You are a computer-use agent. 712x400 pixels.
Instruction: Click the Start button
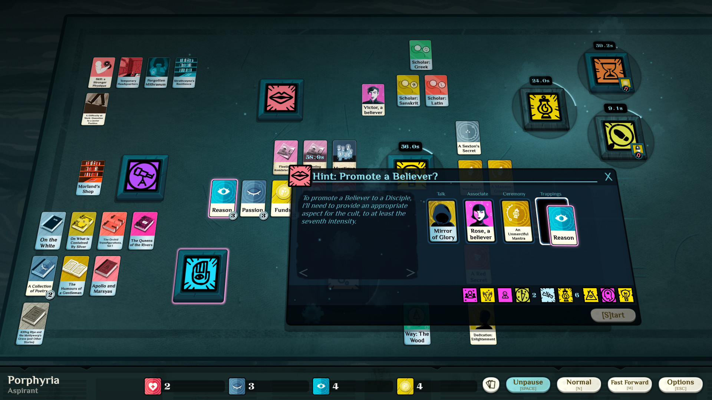tap(613, 314)
